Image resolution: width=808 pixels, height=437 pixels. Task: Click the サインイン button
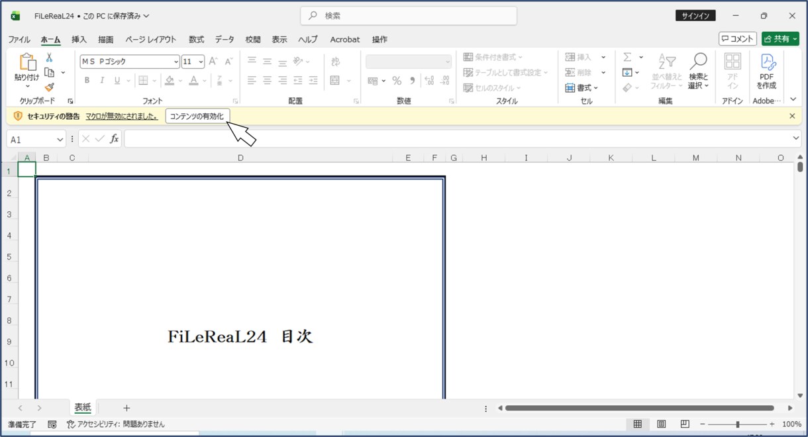tap(695, 16)
